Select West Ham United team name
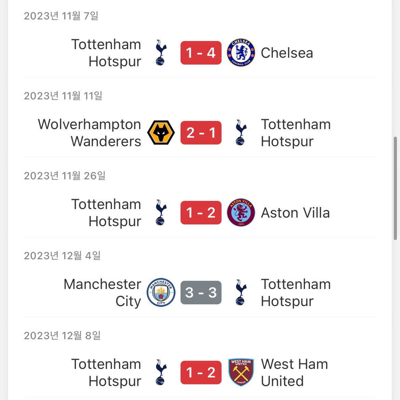Image resolution: width=400 pixels, height=400 pixels. coord(294,373)
